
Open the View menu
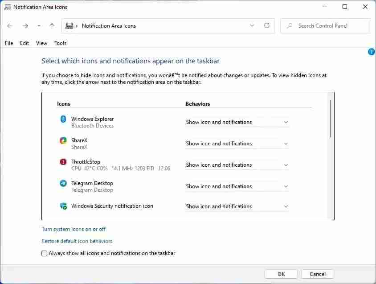coord(41,43)
